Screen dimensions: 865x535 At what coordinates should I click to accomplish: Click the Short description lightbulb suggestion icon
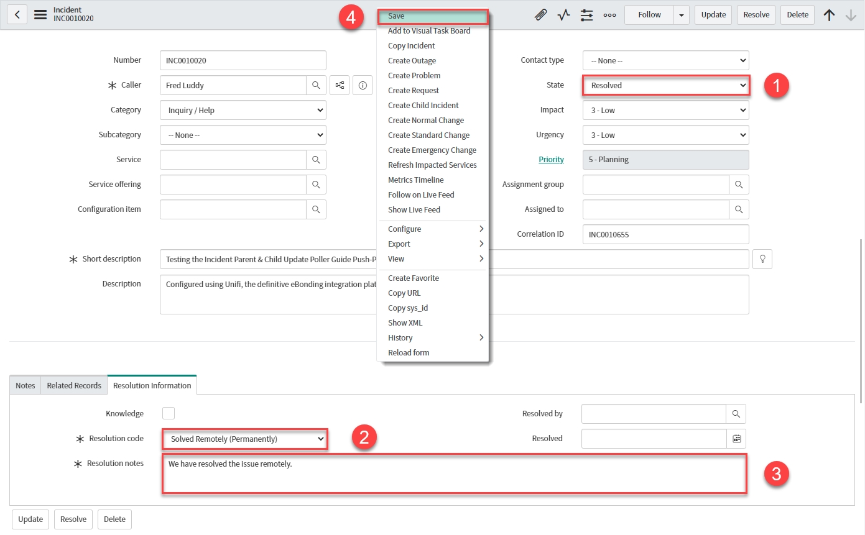pyautogui.click(x=762, y=259)
